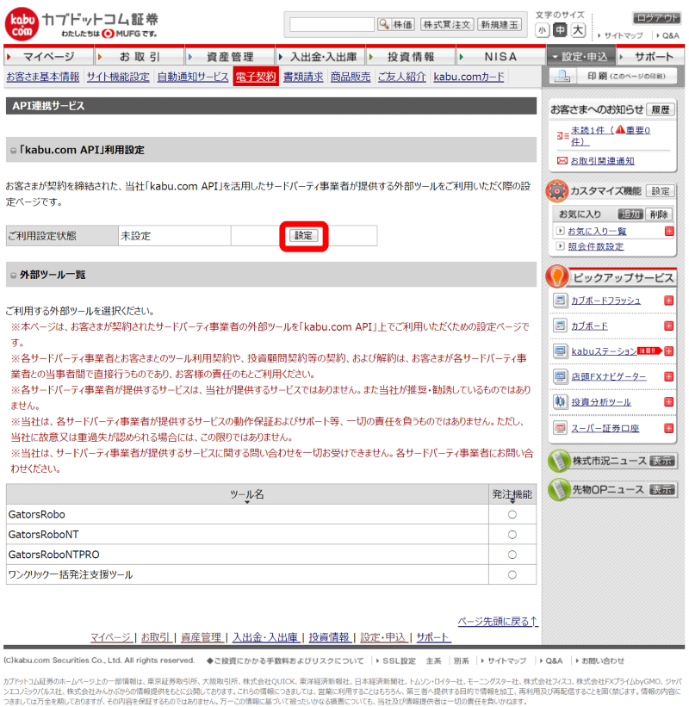Click the 新規建玉 button

click(500, 24)
